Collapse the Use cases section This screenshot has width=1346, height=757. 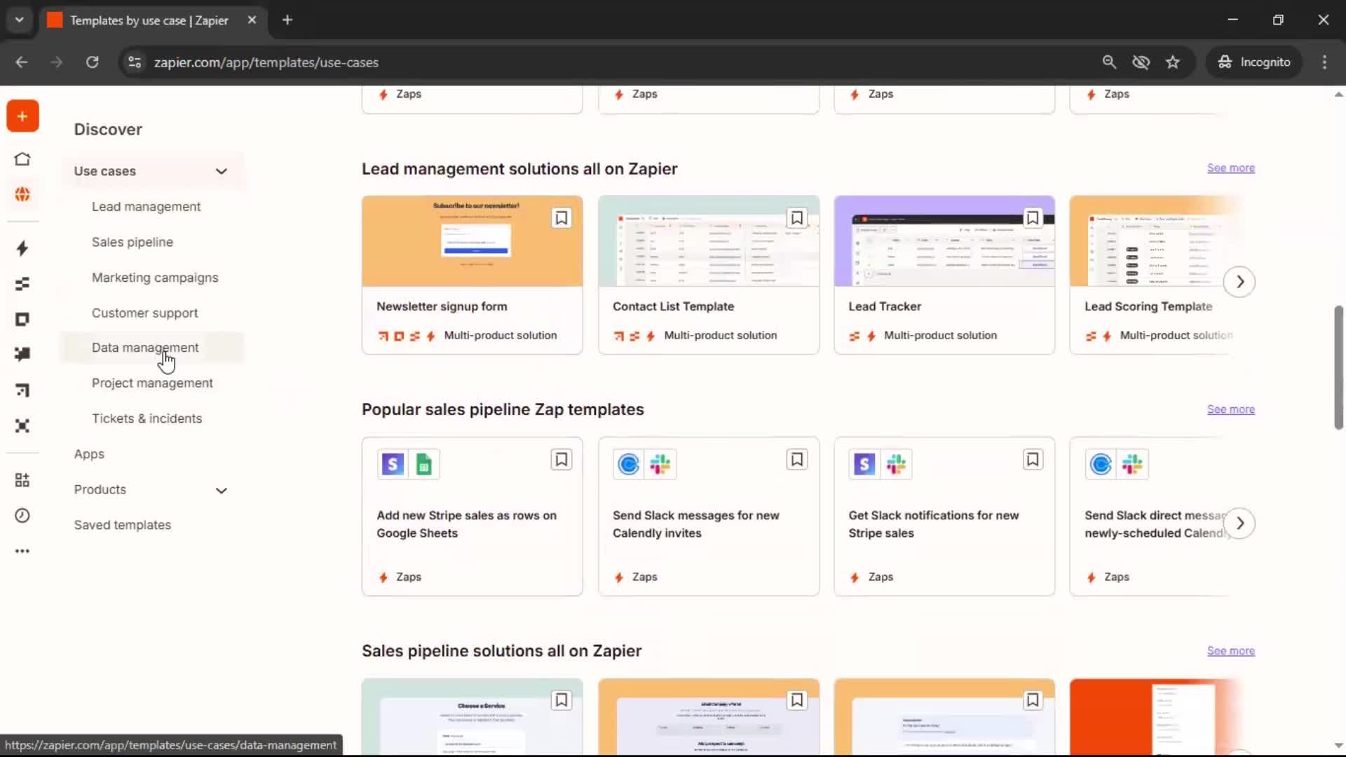point(222,171)
